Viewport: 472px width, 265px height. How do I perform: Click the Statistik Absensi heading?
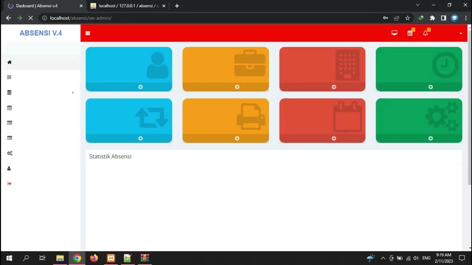[110, 156]
